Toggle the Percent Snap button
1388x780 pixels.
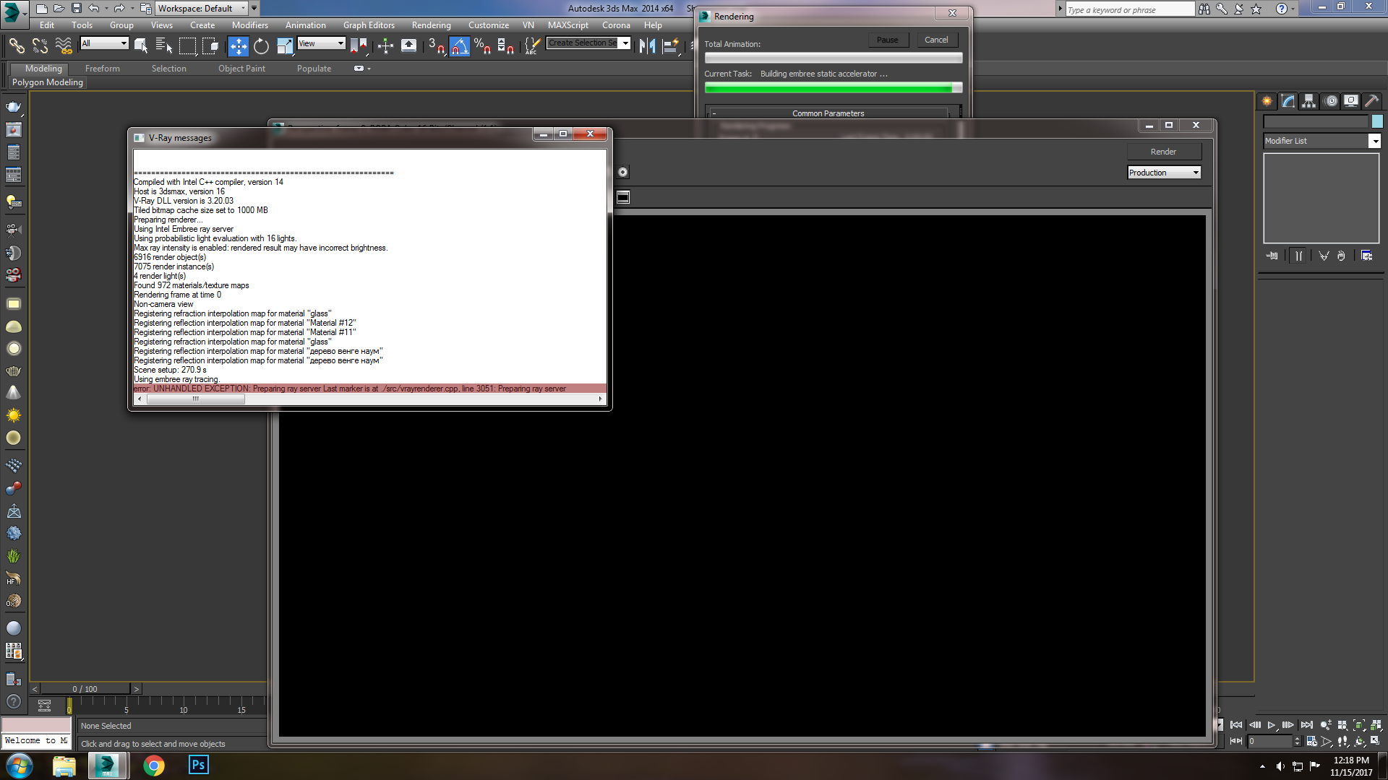[x=483, y=46]
